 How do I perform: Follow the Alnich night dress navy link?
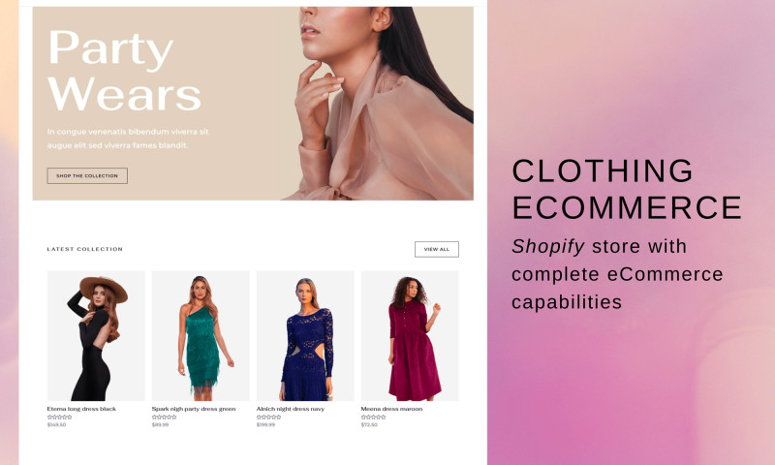coord(291,409)
